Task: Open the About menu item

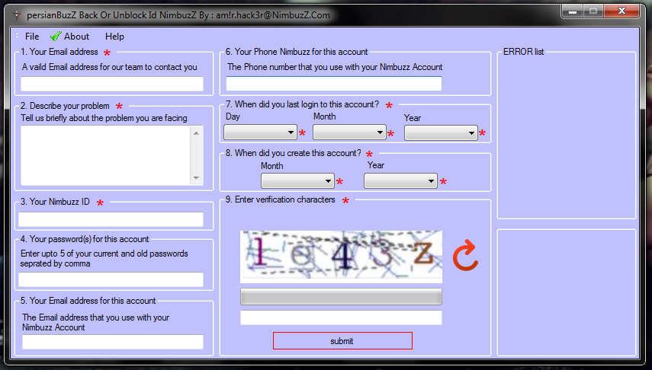Action: [76, 37]
